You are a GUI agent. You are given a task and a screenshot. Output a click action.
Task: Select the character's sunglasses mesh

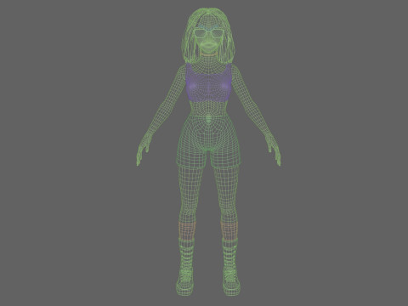[x=208, y=34]
